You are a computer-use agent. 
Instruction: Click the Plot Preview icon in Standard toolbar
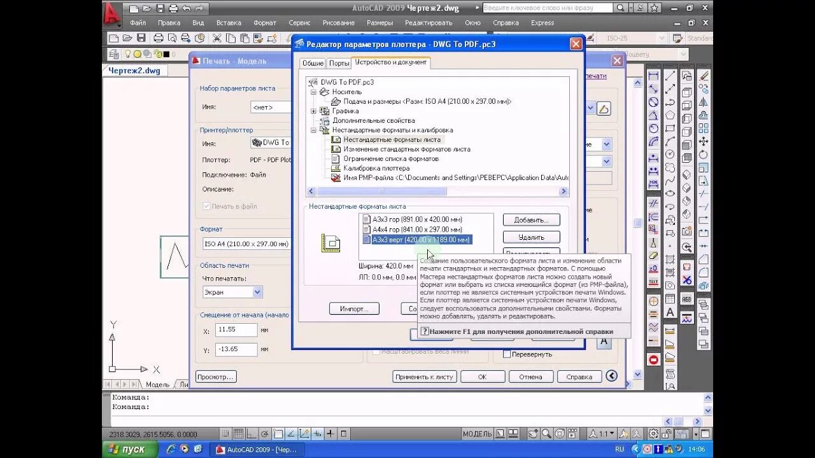pos(172,38)
